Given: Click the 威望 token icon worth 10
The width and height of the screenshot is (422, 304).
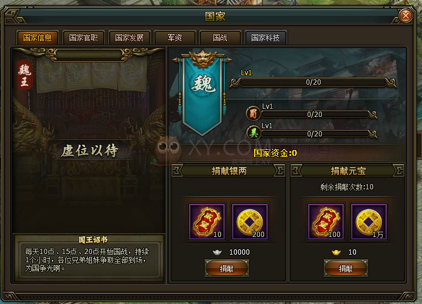Looking at the screenshot, I should pos(207,221).
